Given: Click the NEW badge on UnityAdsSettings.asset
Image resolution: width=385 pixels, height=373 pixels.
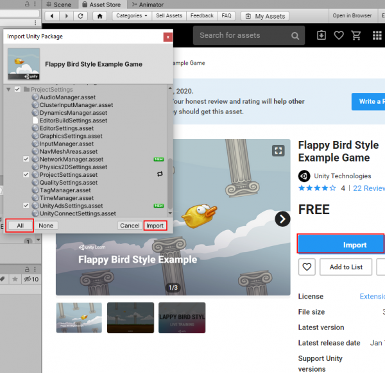Looking at the screenshot, I should [x=158, y=206].
